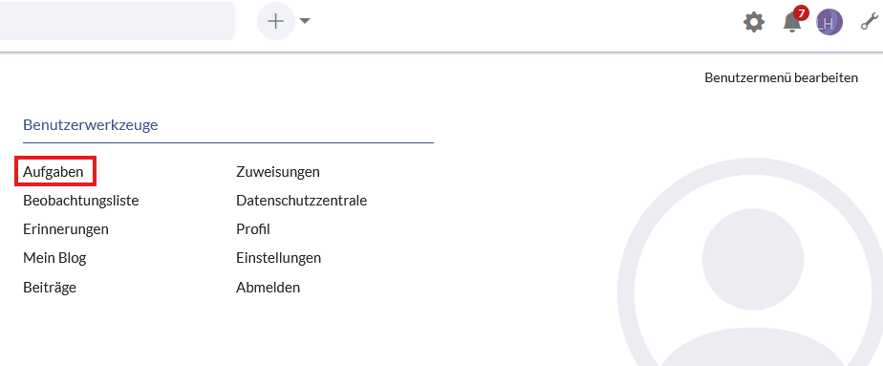Click the Benutzerwerkzeuge heading
Screen dimensions: 883x366
90,125
